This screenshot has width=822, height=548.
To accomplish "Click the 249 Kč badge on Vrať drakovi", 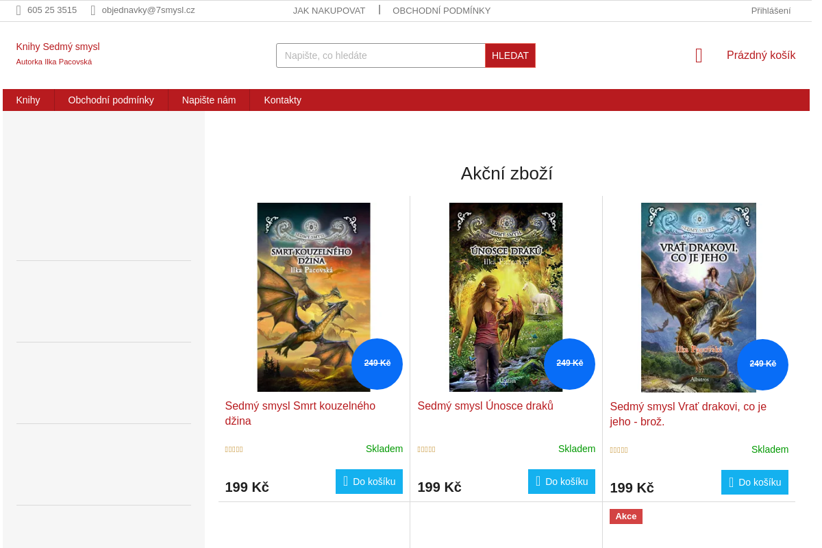I will click(763, 364).
